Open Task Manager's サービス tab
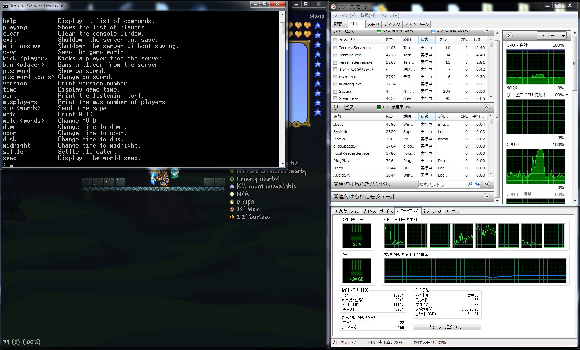Image resolution: width=580 pixels, height=350 pixels. tap(386, 211)
